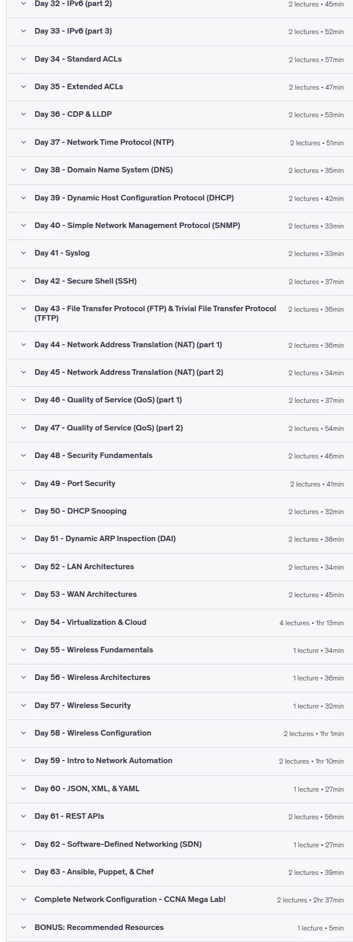This screenshot has width=353, height=942.
Task: Expand BONUS: Recommended Resources section
Action: (x=179, y=927)
